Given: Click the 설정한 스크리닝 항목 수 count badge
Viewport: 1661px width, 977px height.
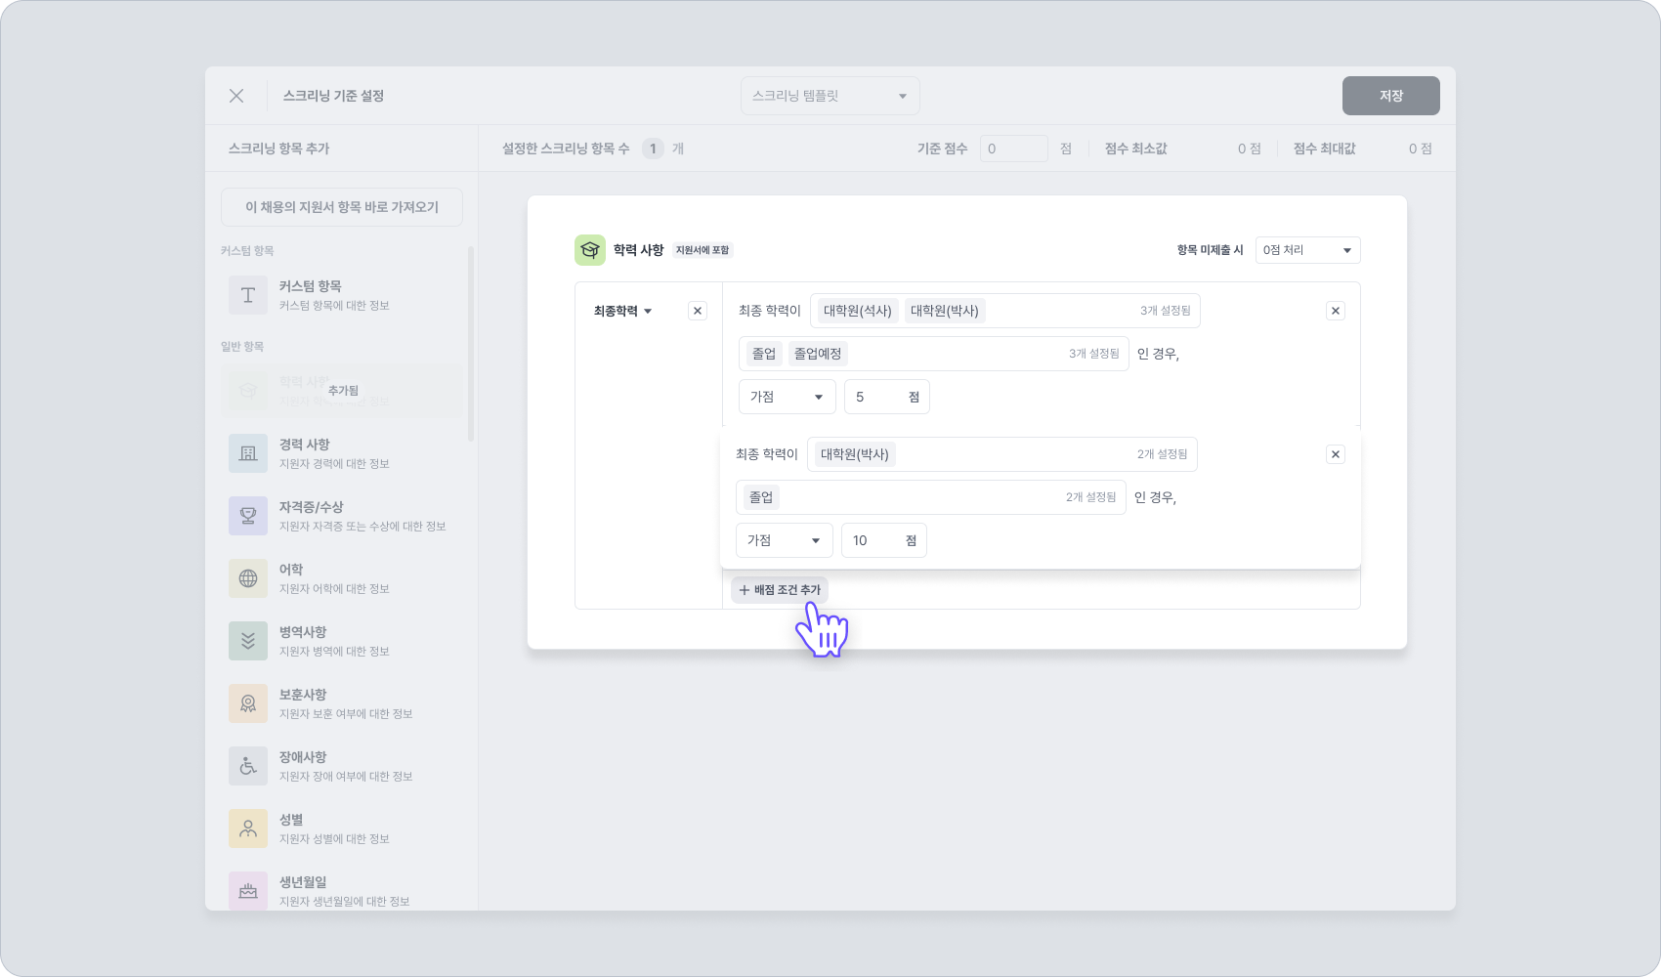Looking at the screenshot, I should click(x=653, y=149).
